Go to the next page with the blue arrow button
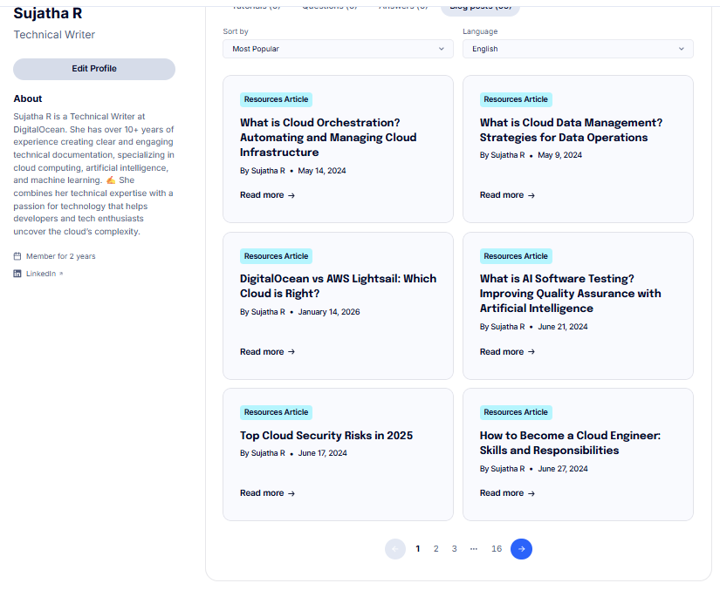The width and height of the screenshot is (720, 590). click(x=521, y=549)
